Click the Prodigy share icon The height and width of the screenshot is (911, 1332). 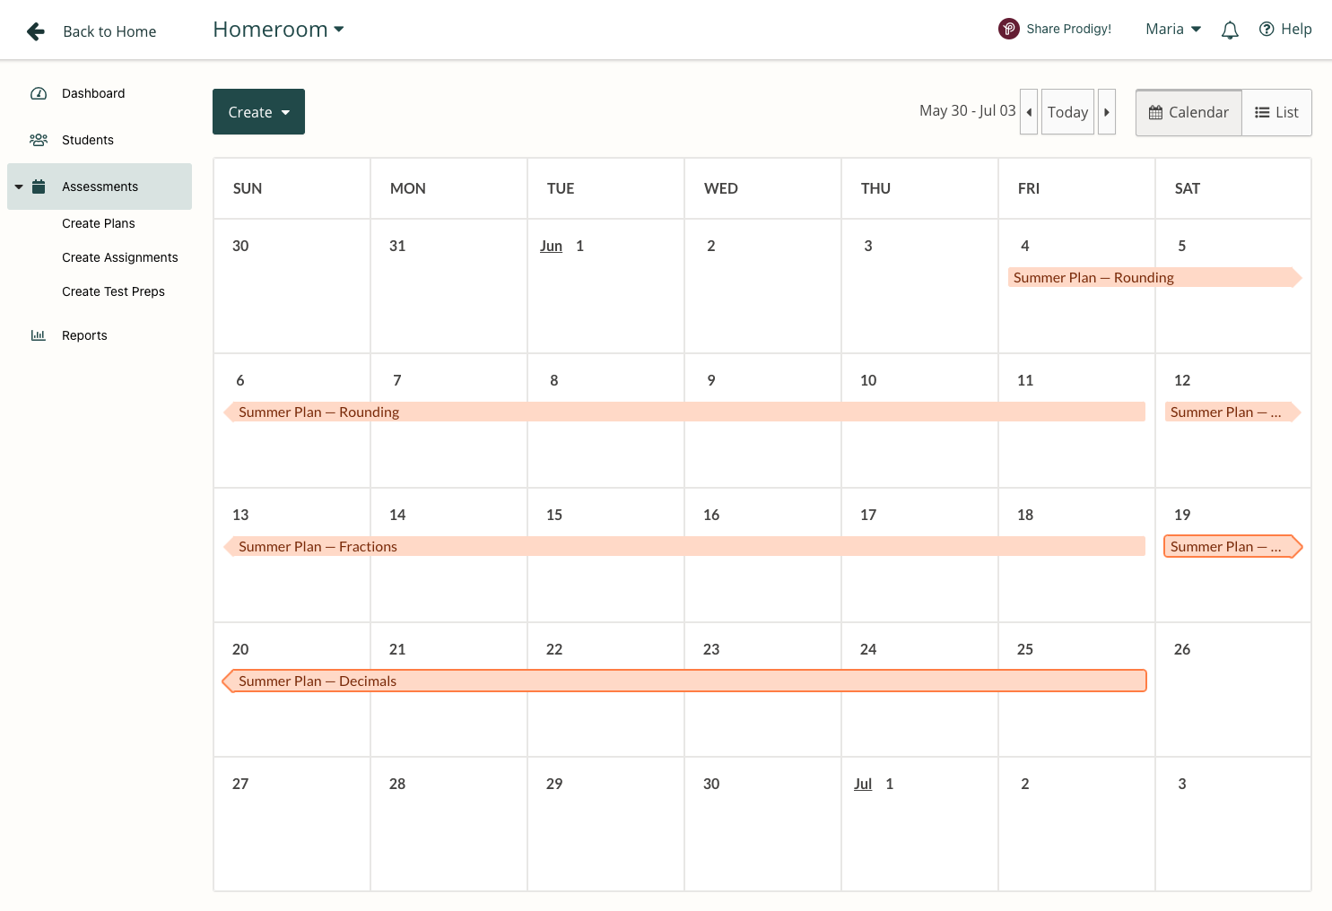tap(1008, 28)
